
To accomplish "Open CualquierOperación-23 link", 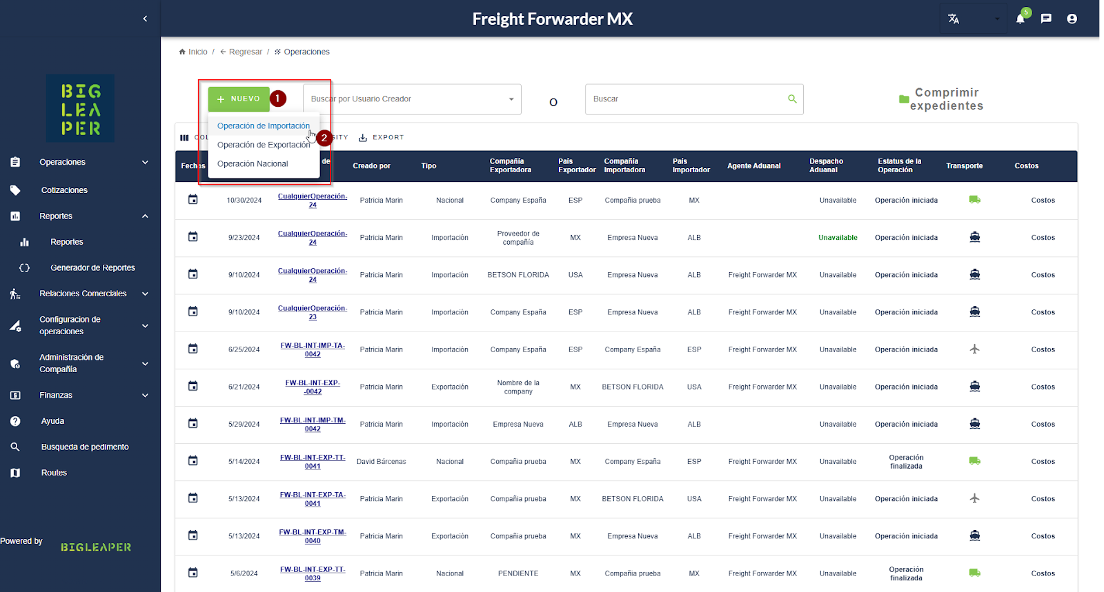I will click(313, 313).
